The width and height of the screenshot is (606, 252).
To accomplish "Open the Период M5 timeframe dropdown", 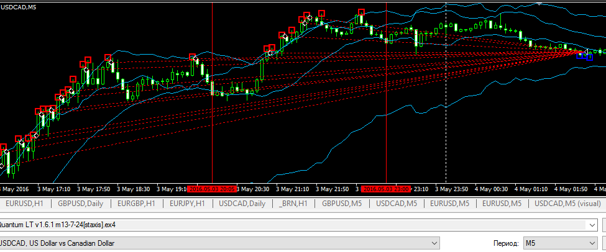I will 560,243.
